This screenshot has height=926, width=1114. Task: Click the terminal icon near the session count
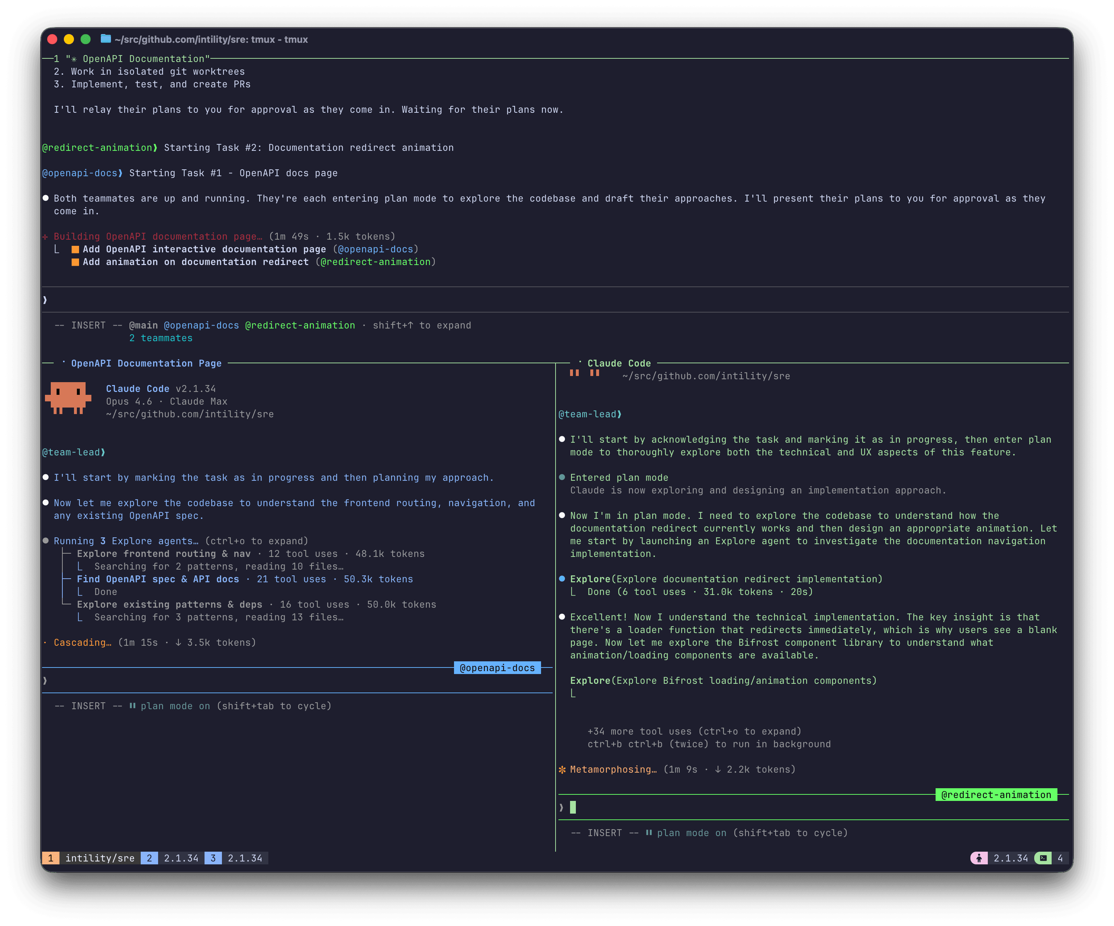(1043, 857)
